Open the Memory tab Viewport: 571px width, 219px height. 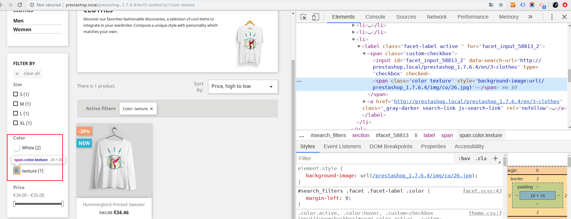pyautogui.click(x=509, y=17)
